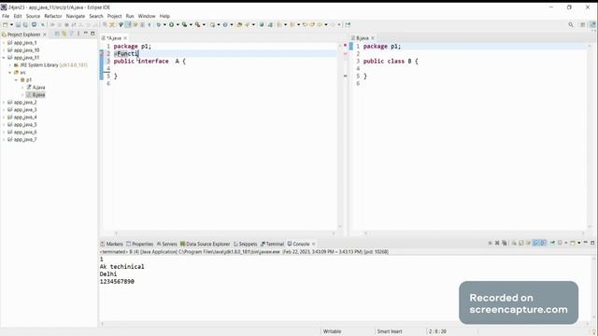Click the Project Explorer filter icon
The height and width of the screenshot is (336, 598).
tap(71, 34)
